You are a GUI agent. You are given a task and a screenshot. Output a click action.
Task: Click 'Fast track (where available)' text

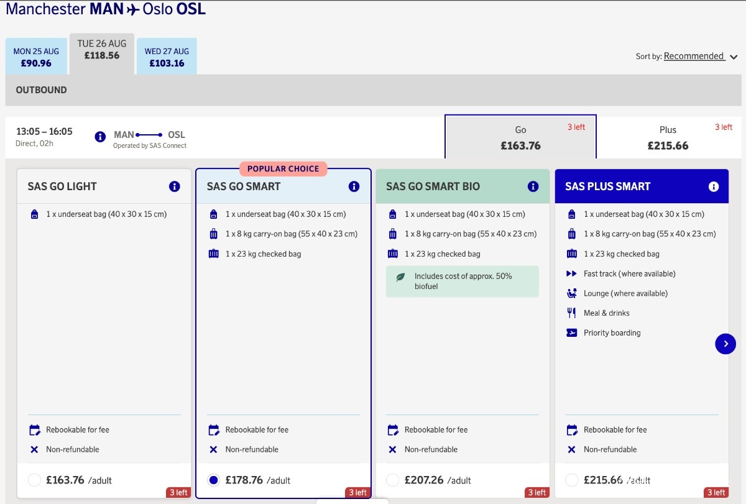coord(630,273)
